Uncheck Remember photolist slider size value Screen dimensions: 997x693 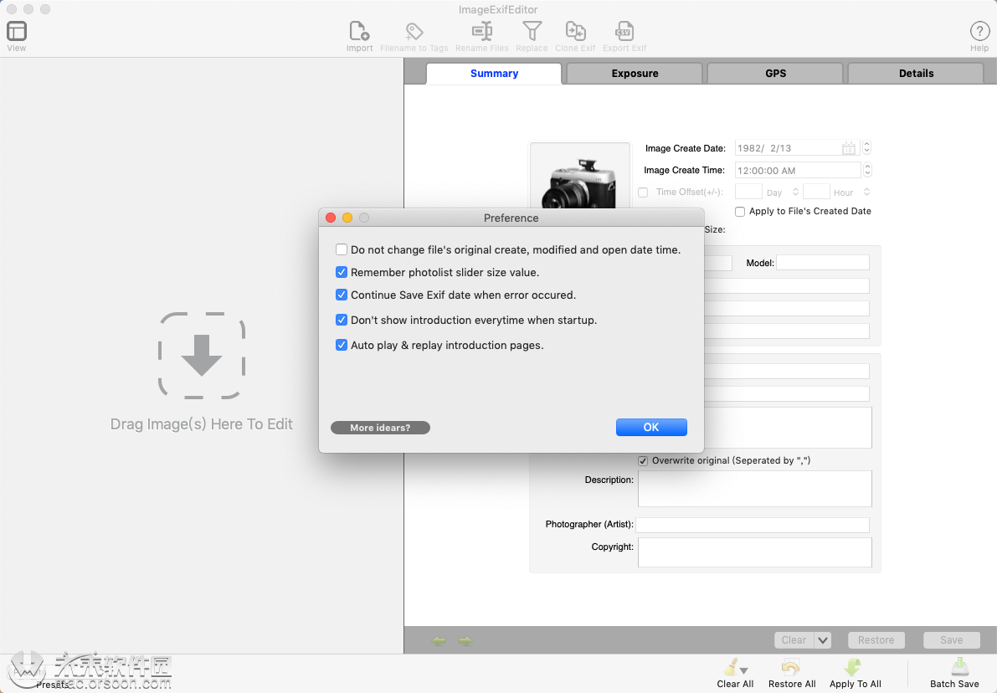(x=342, y=272)
